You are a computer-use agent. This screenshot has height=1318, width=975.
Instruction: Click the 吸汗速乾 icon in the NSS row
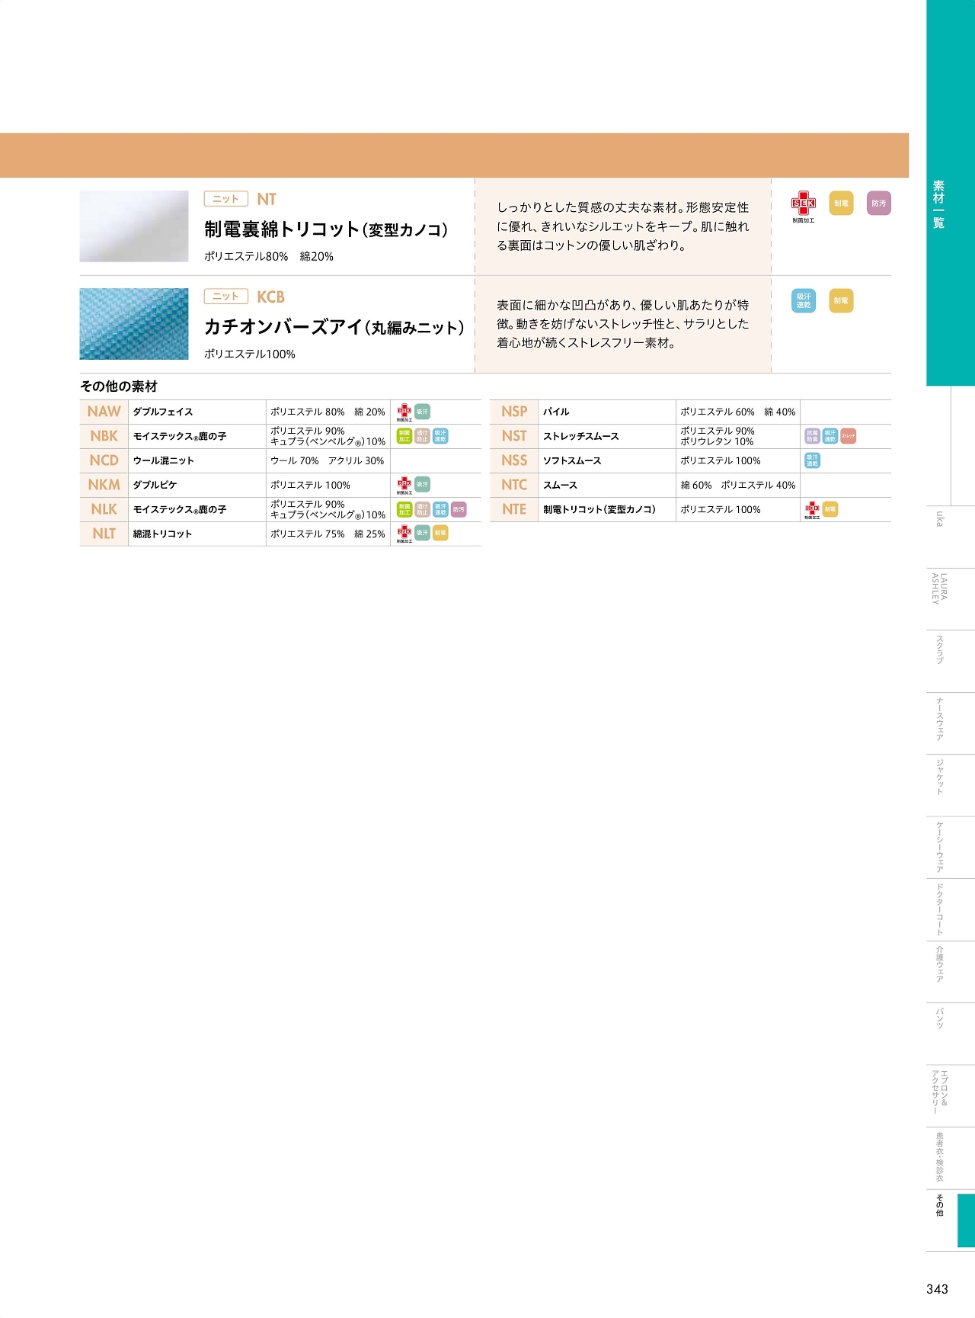[812, 460]
